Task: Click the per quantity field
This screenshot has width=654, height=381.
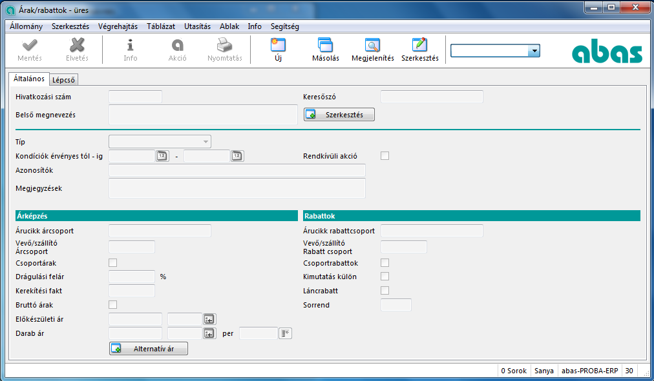Action: [258, 333]
